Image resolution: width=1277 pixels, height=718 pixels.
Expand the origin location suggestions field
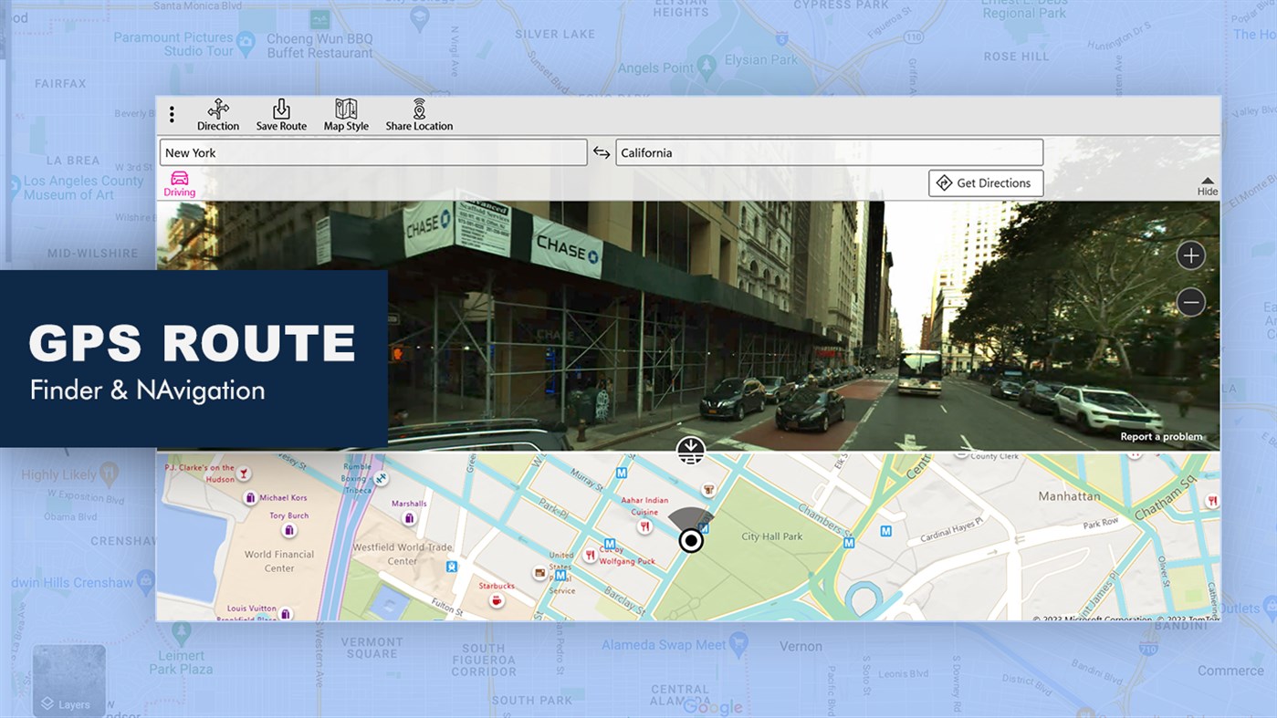(x=372, y=152)
